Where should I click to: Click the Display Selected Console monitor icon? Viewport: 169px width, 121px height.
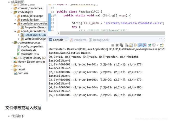154,45
